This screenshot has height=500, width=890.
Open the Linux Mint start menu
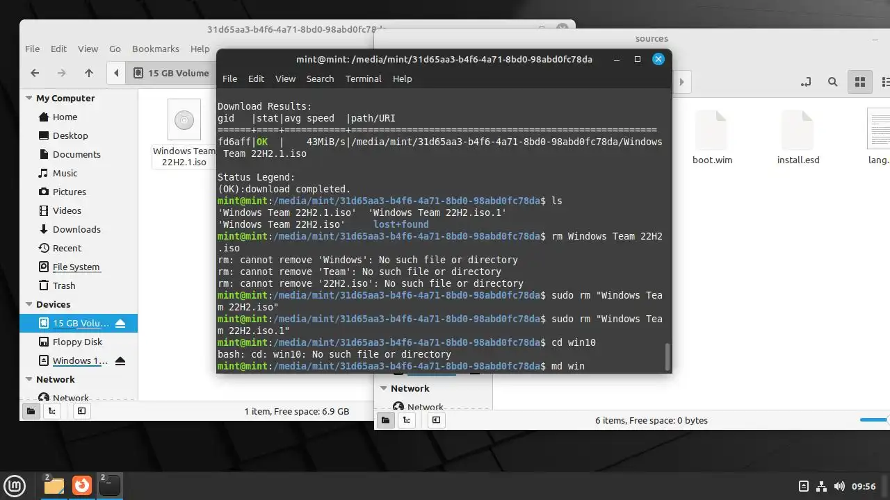click(x=15, y=485)
